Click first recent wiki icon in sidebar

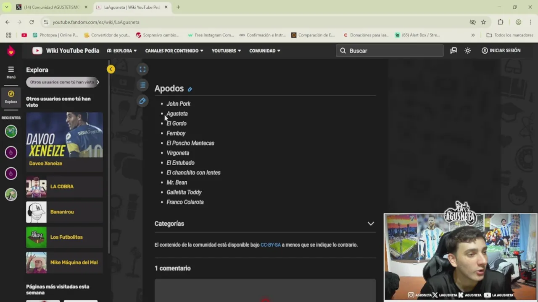11,131
